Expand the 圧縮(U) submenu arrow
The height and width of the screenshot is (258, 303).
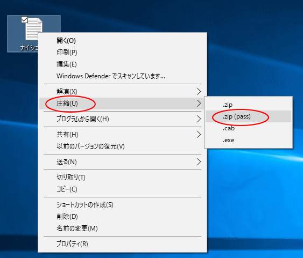[199, 104]
